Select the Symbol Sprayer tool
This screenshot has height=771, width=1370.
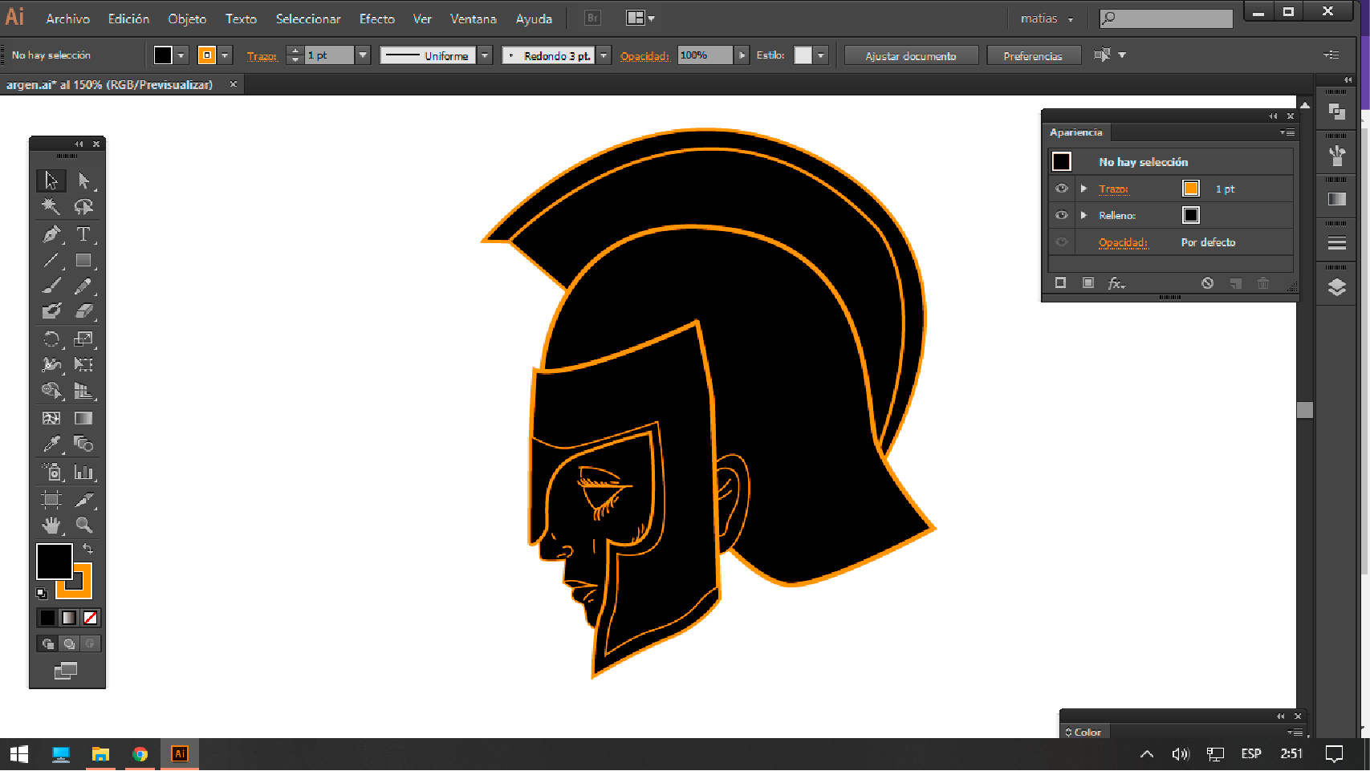[x=51, y=472]
